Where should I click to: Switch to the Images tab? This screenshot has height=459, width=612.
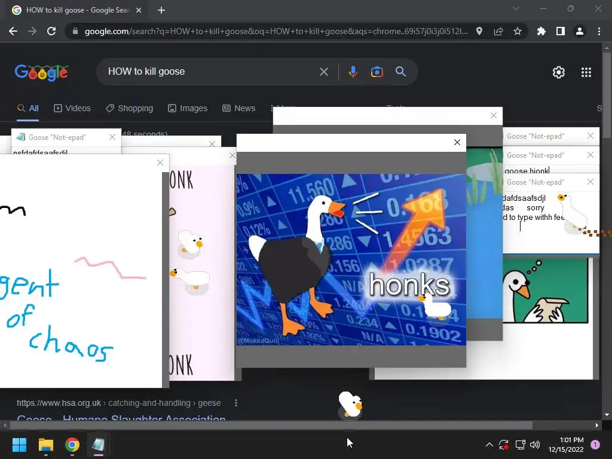click(188, 109)
